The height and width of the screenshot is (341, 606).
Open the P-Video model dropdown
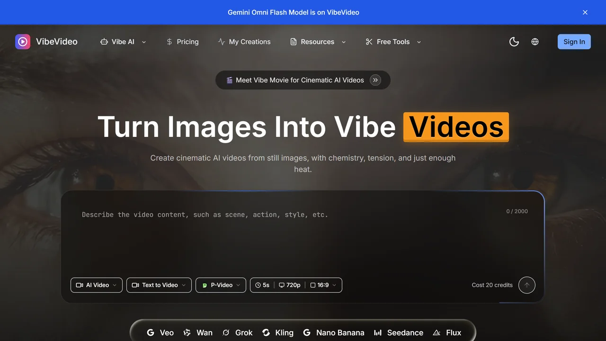(x=221, y=285)
